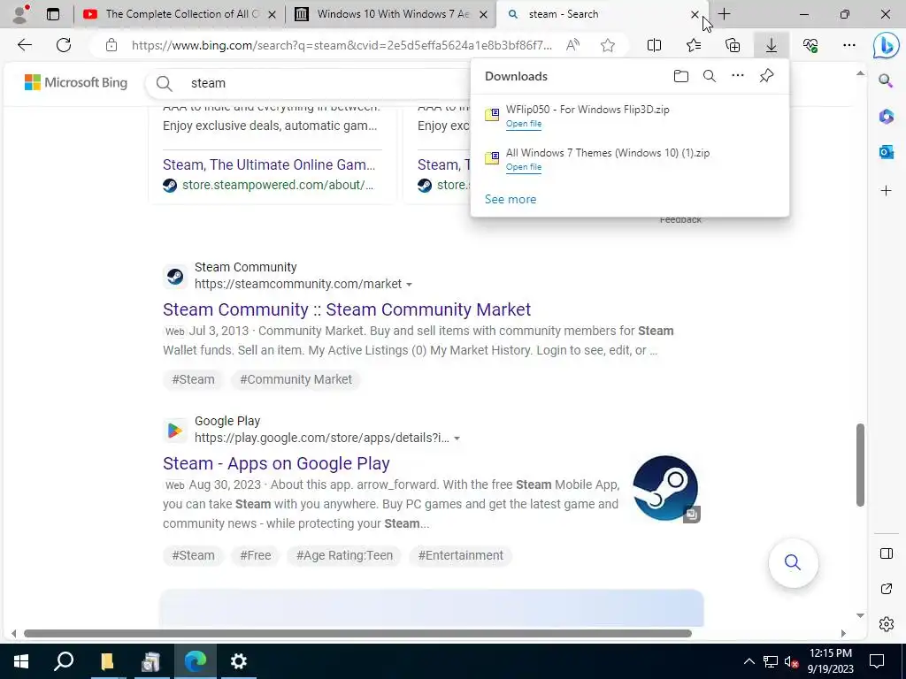Open File Explorer from taskbar
The height and width of the screenshot is (679, 906).
coord(107,661)
